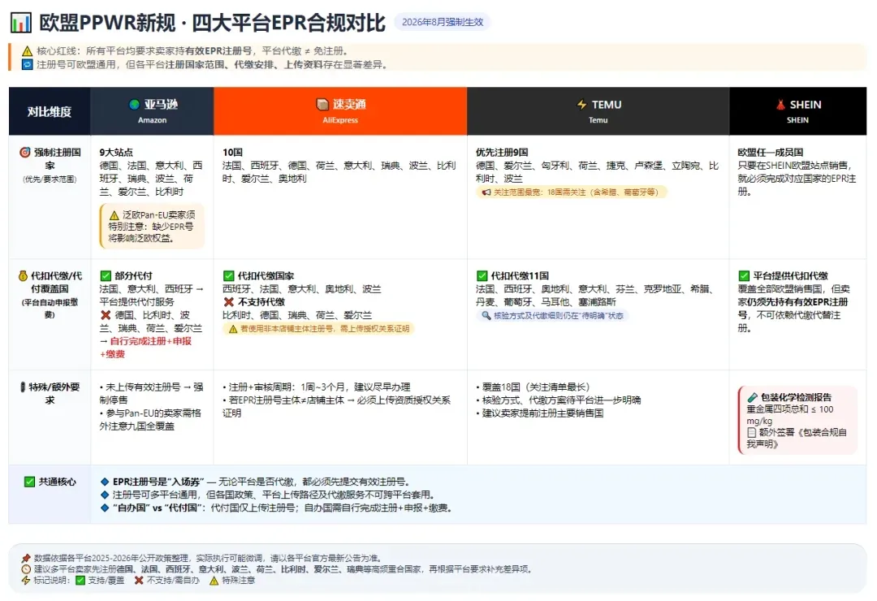Image resolution: width=877 pixels, height=601 pixels.
Task: Click 注册+审核周期：1周~3个月 bullet
Action: [317, 387]
